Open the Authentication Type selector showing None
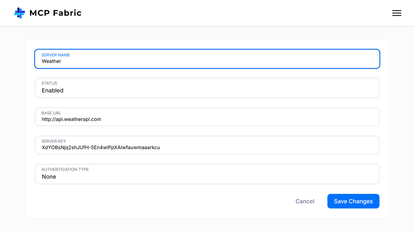 (207, 174)
